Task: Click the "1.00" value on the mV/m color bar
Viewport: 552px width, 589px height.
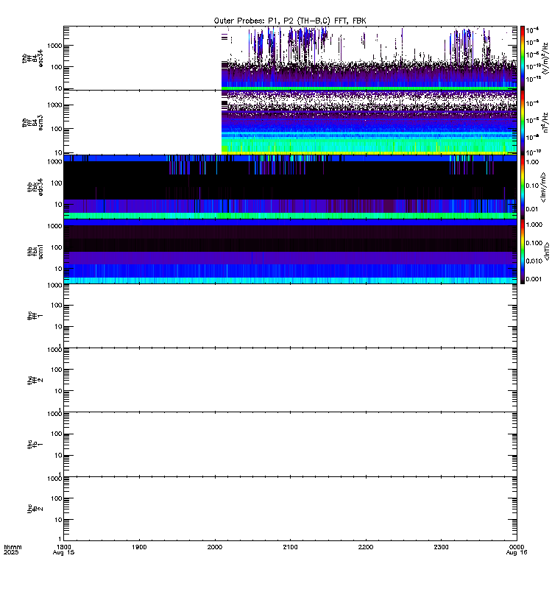Action: tap(532, 162)
